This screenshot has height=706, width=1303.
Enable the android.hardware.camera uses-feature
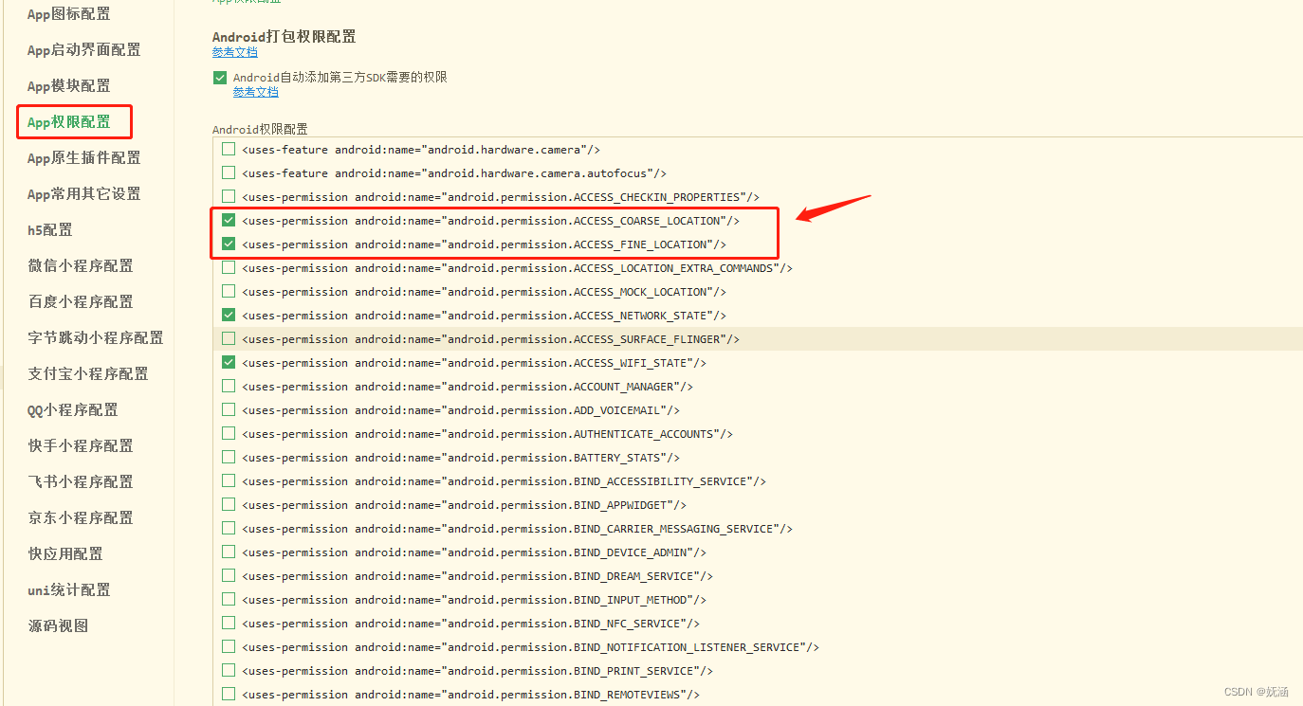[228, 149]
